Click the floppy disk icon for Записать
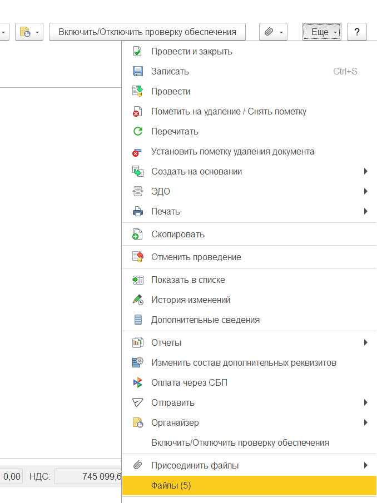The height and width of the screenshot is (503, 377). pyautogui.click(x=137, y=72)
